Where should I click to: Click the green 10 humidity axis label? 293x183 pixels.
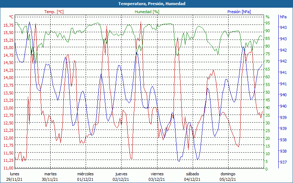[x=268, y=154]
